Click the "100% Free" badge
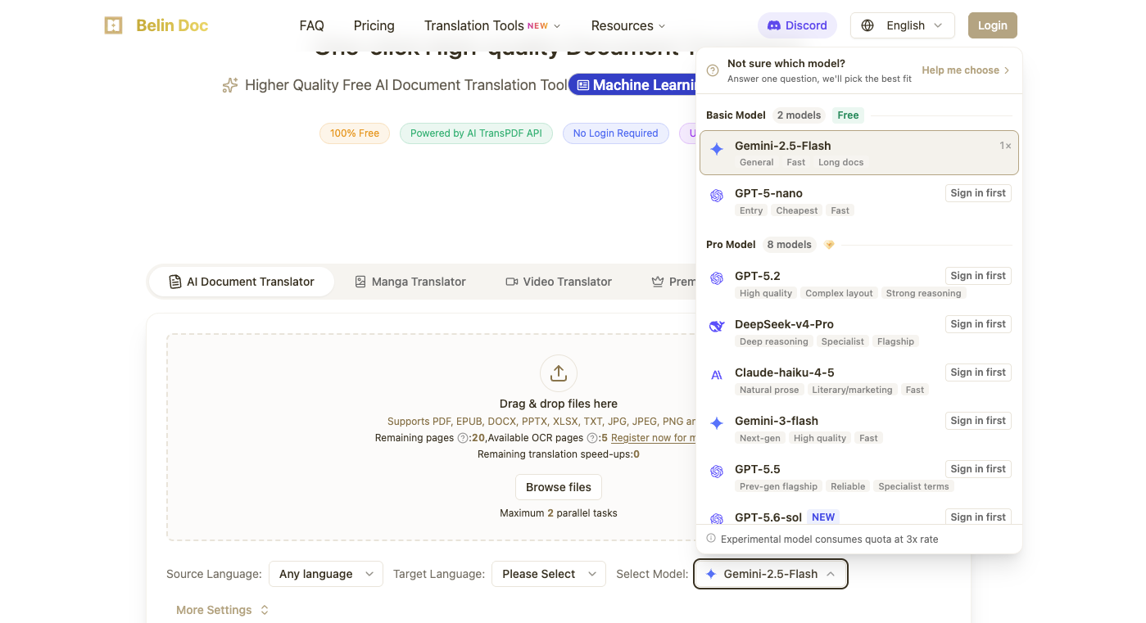 355,133
